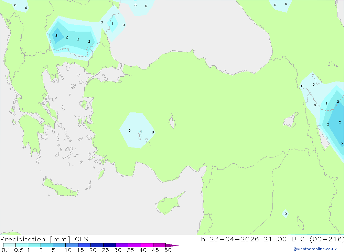Select the 0.5–1 mm legend color swatch
Image resolution: width=344 pixels, height=252 pixels.
(x=22, y=245)
